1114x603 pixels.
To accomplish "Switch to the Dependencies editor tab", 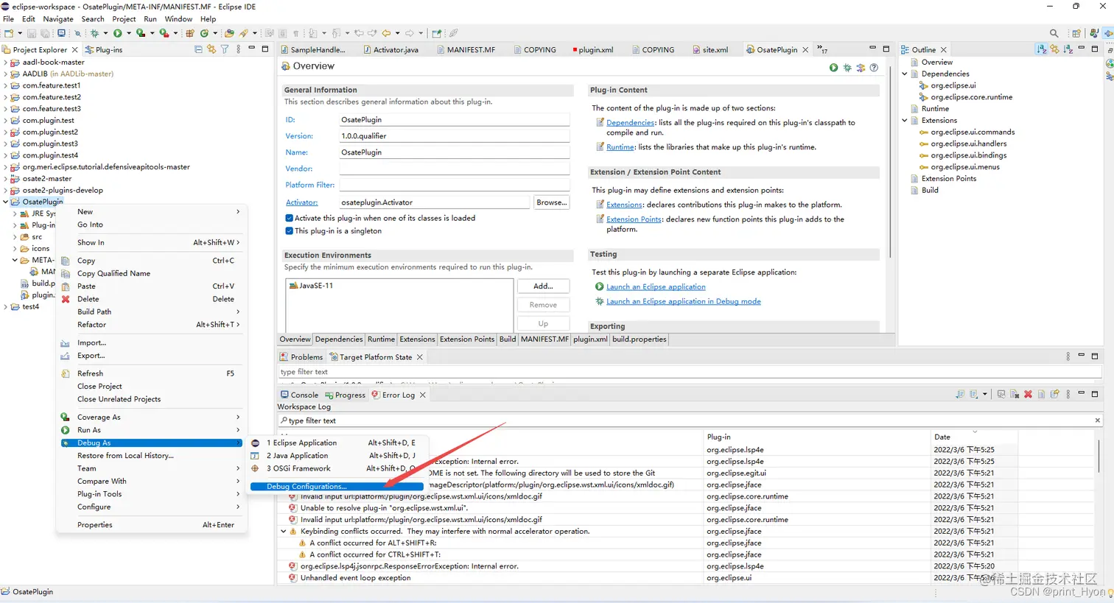I will (339, 339).
